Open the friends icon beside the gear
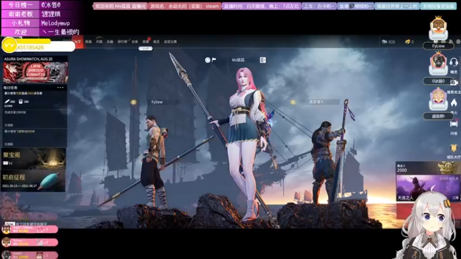The height and width of the screenshot is (259, 461). 451,41
